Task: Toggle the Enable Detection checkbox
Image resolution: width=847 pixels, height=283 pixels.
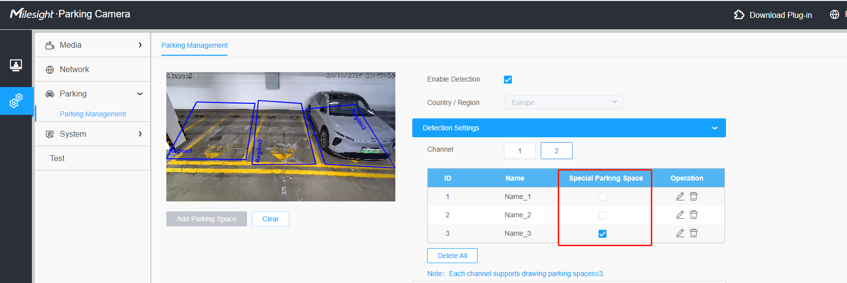Action: (x=508, y=80)
